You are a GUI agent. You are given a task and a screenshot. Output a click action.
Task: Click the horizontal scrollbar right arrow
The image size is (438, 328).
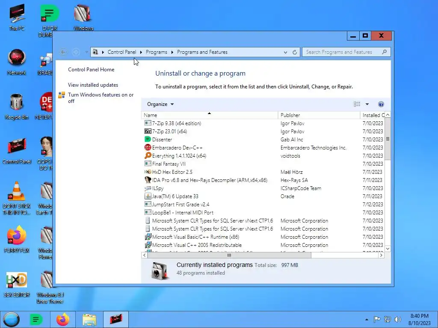381,255
